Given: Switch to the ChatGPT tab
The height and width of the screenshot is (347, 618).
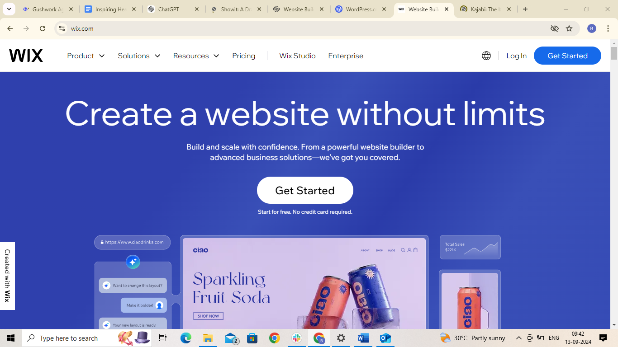Looking at the screenshot, I should pyautogui.click(x=173, y=9).
